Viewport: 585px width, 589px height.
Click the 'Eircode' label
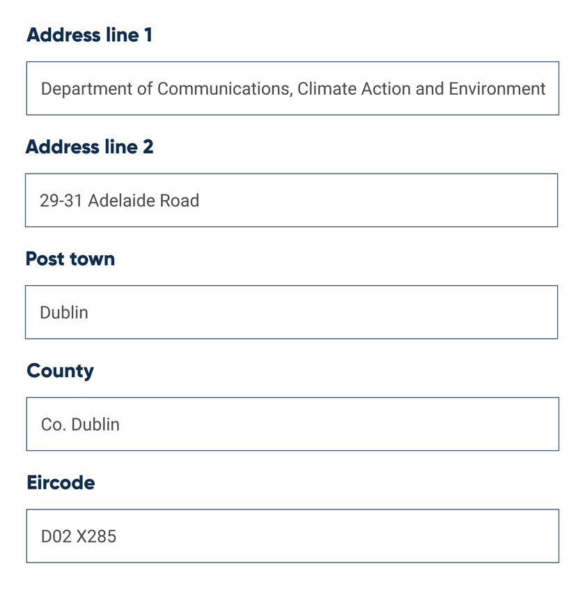61,482
